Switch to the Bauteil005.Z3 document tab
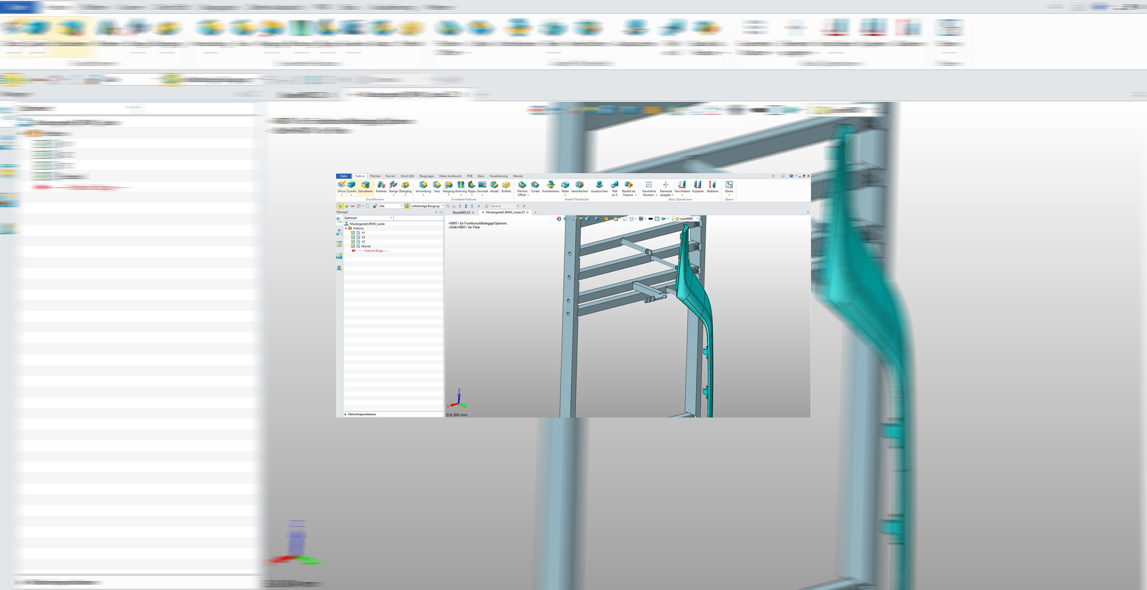 461,213
